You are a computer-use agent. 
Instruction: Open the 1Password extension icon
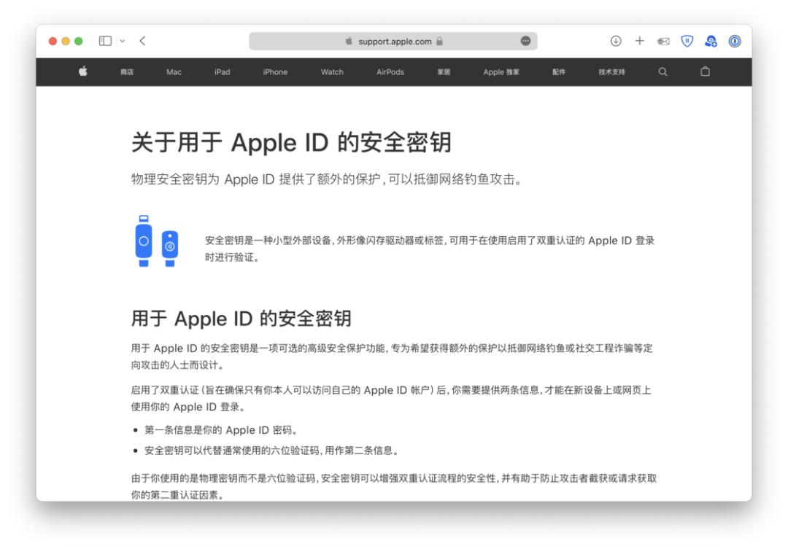coord(735,41)
